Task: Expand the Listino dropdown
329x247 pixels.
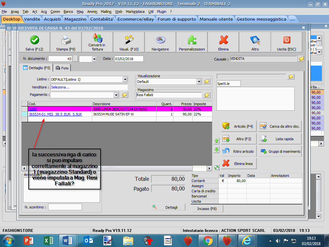Action: pyautogui.click(x=125, y=79)
